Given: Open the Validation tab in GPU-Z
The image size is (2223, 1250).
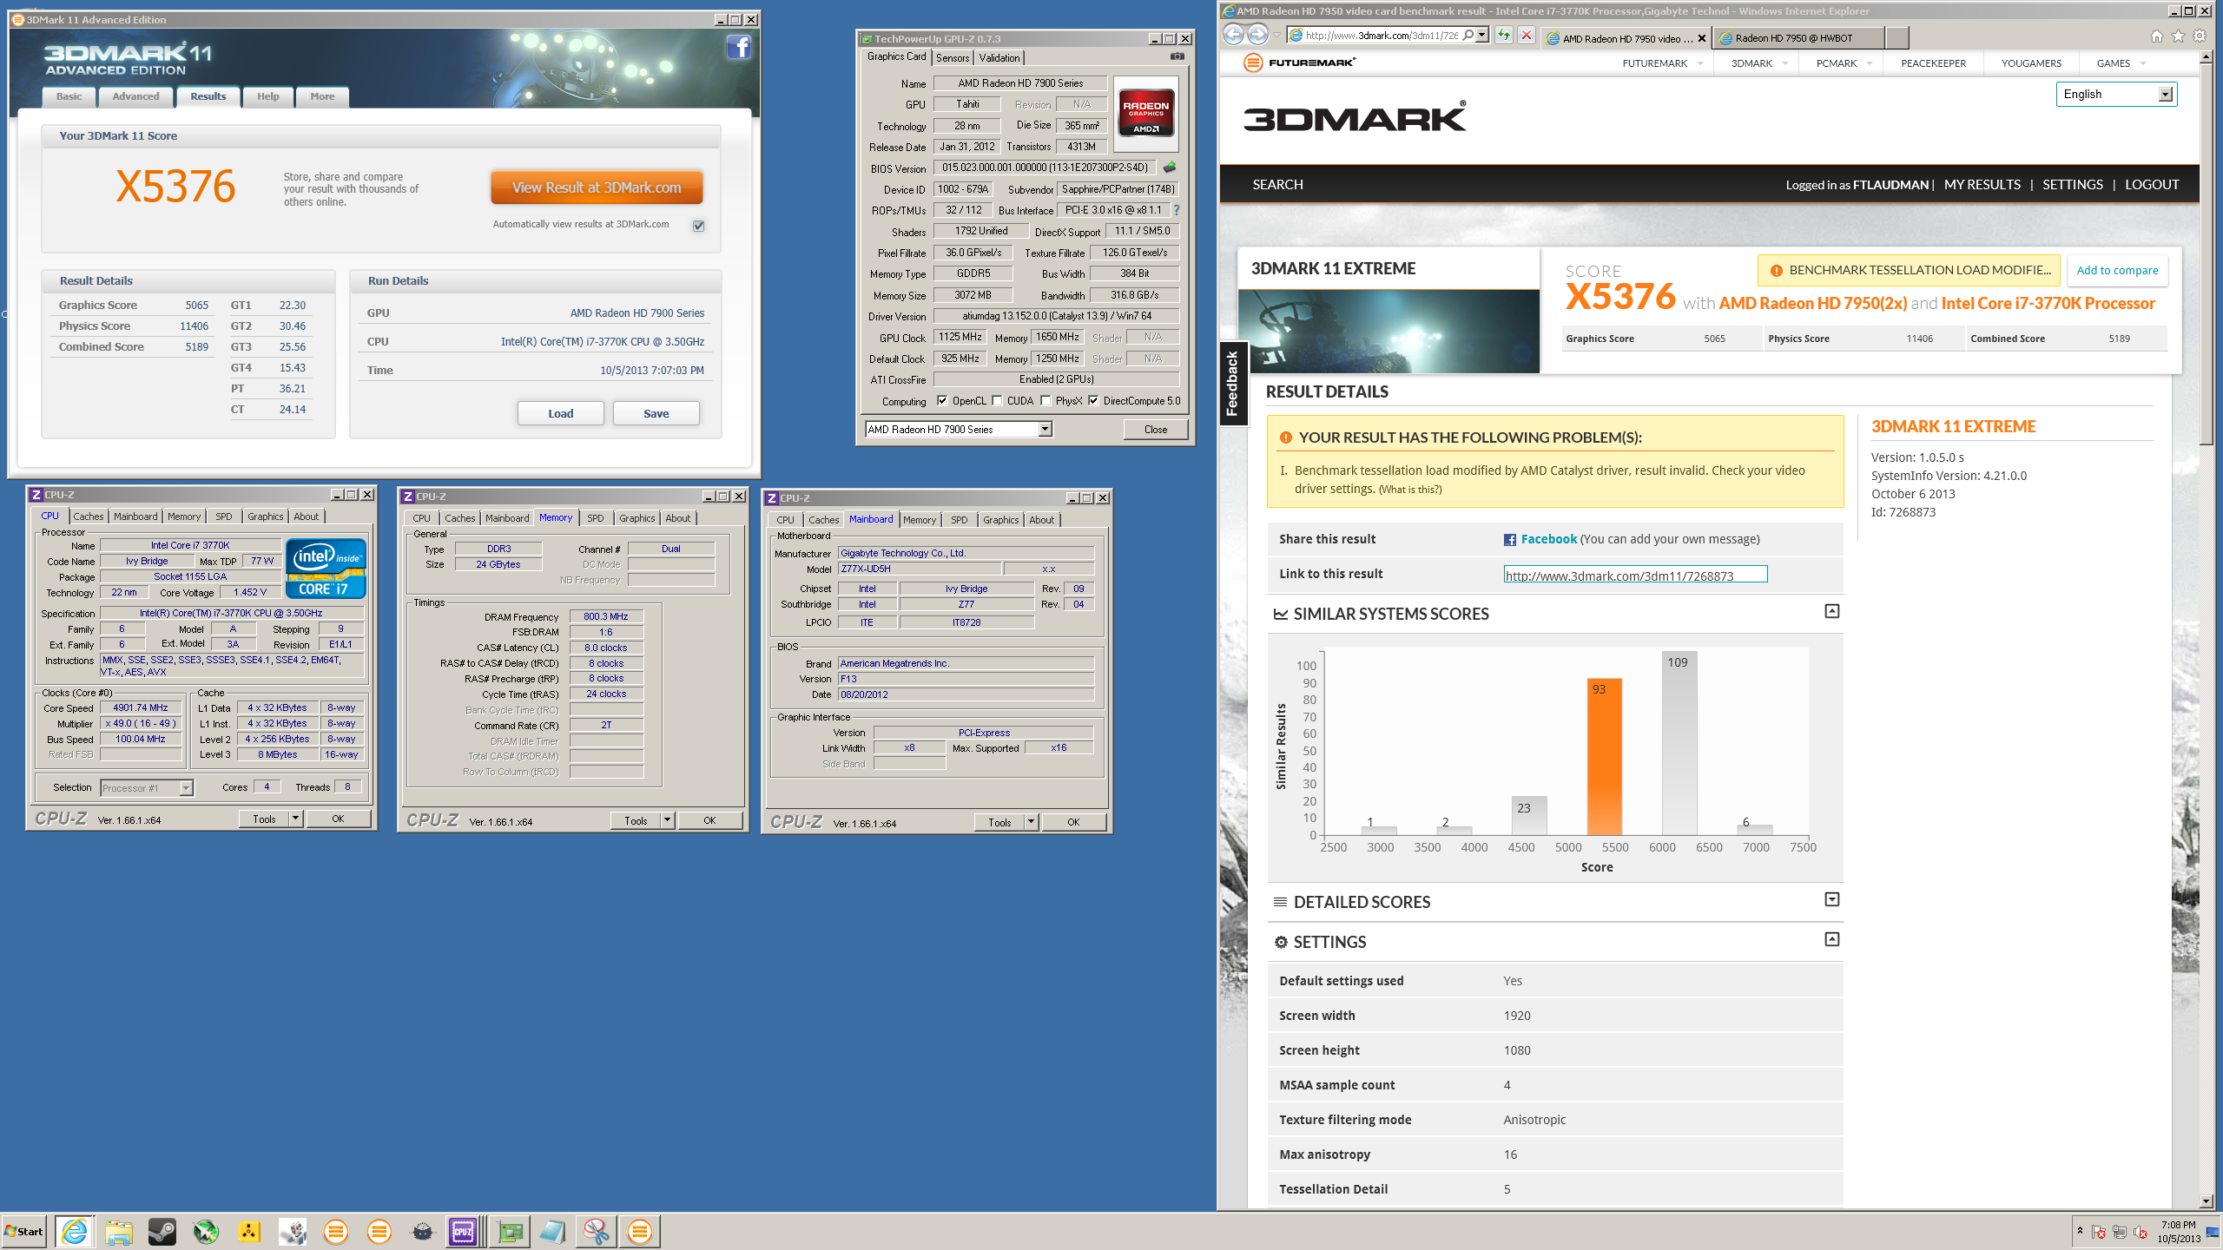Looking at the screenshot, I should (x=999, y=58).
